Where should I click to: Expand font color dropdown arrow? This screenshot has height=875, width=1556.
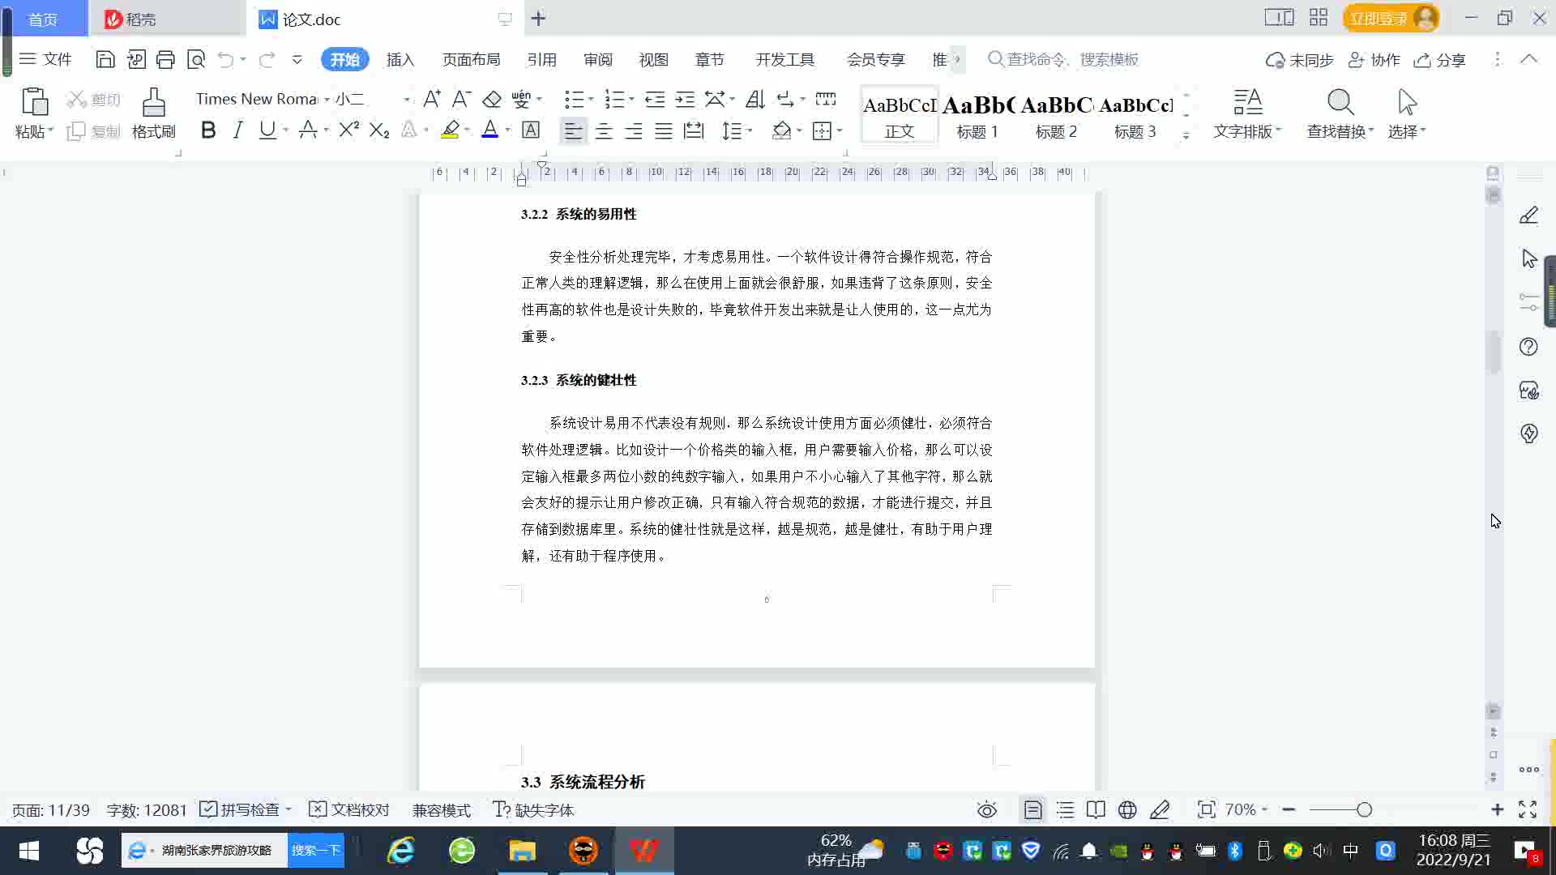(x=508, y=130)
